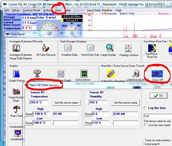Open All Time Records icon

click(x=46, y=48)
